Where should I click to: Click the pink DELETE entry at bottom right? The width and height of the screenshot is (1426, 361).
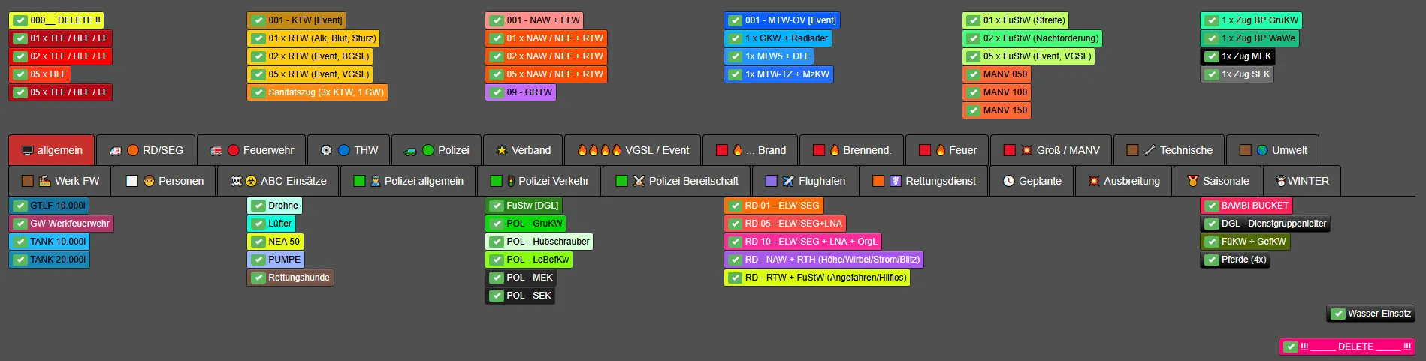[x=1346, y=347]
